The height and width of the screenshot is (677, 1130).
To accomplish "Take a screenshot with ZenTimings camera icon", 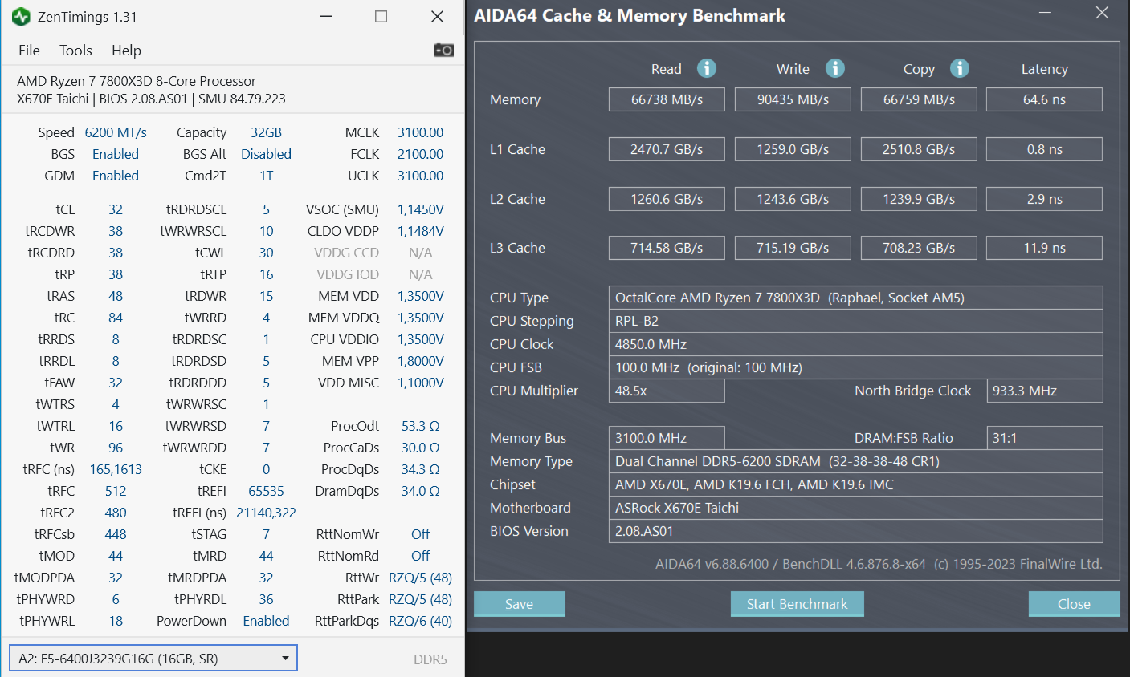I will pyautogui.click(x=444, y=50).
